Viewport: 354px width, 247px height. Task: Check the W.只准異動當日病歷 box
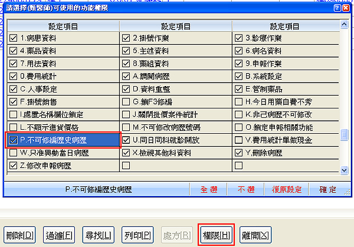pyautogui.click(x=15, y=153)
